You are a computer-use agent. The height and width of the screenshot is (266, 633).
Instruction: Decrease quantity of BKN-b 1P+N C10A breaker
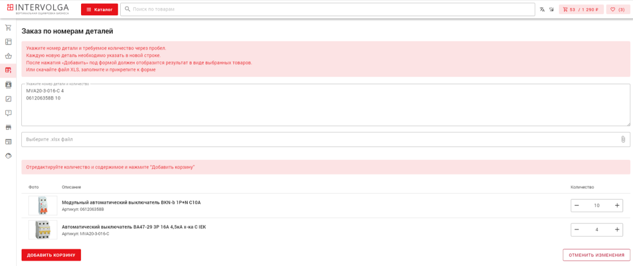(x=577, y=205)
